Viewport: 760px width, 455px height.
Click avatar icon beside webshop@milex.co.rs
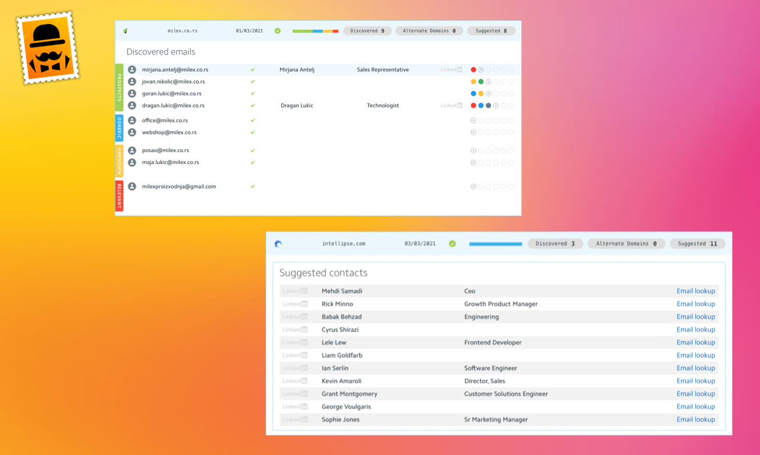132,132
